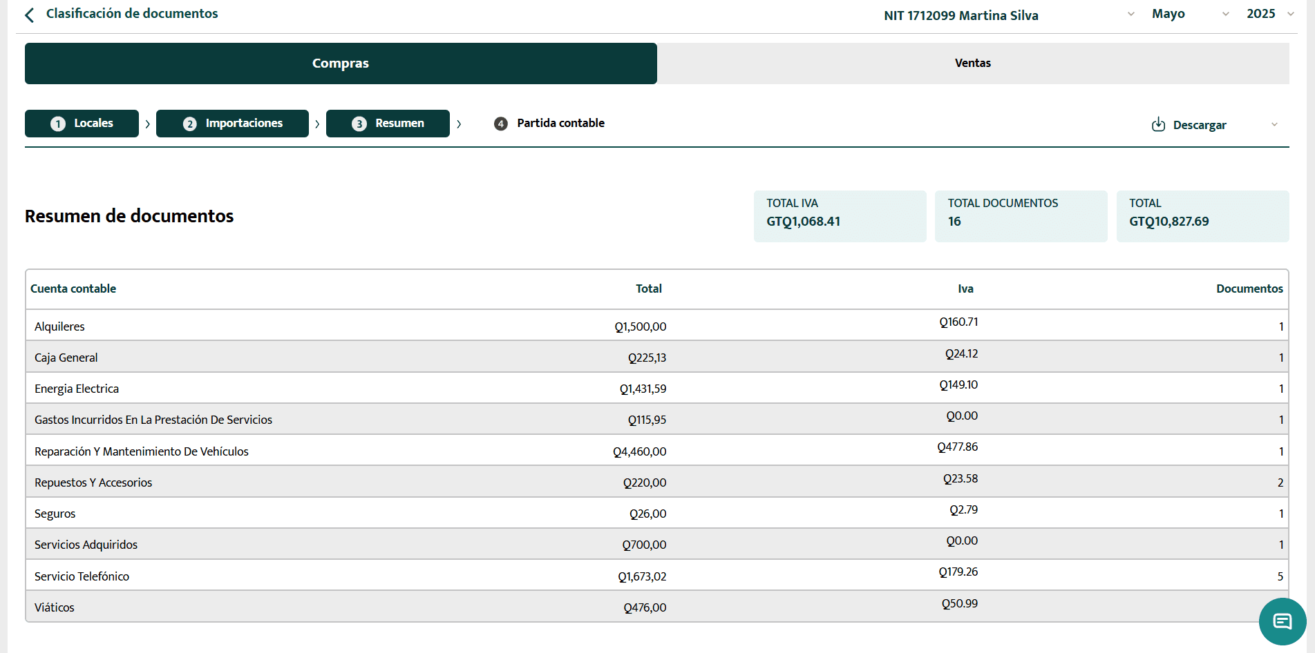
Task: Click the TOTAL GTQ10,827.69 summary card
Action: pos(1202,216)
